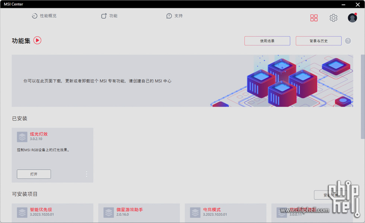Open the three-dot menu on 炫光灯效 card
The width and height of the screenshot is (365, 223).
coord(86,174)
